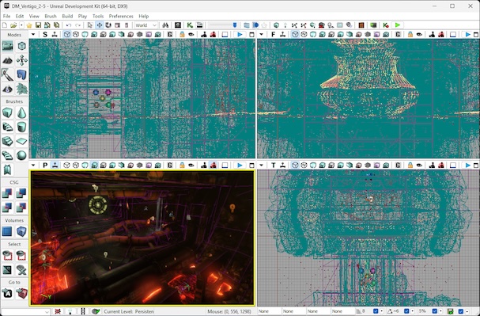Viewport: 480px width, 316px height.
Task: Open a level with the folder icon
Action: pyautogui.click(x=13, y=25)
